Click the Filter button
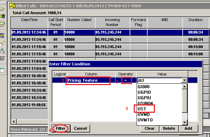Viewport: 210px width, 137px height. tap(61, 128)
